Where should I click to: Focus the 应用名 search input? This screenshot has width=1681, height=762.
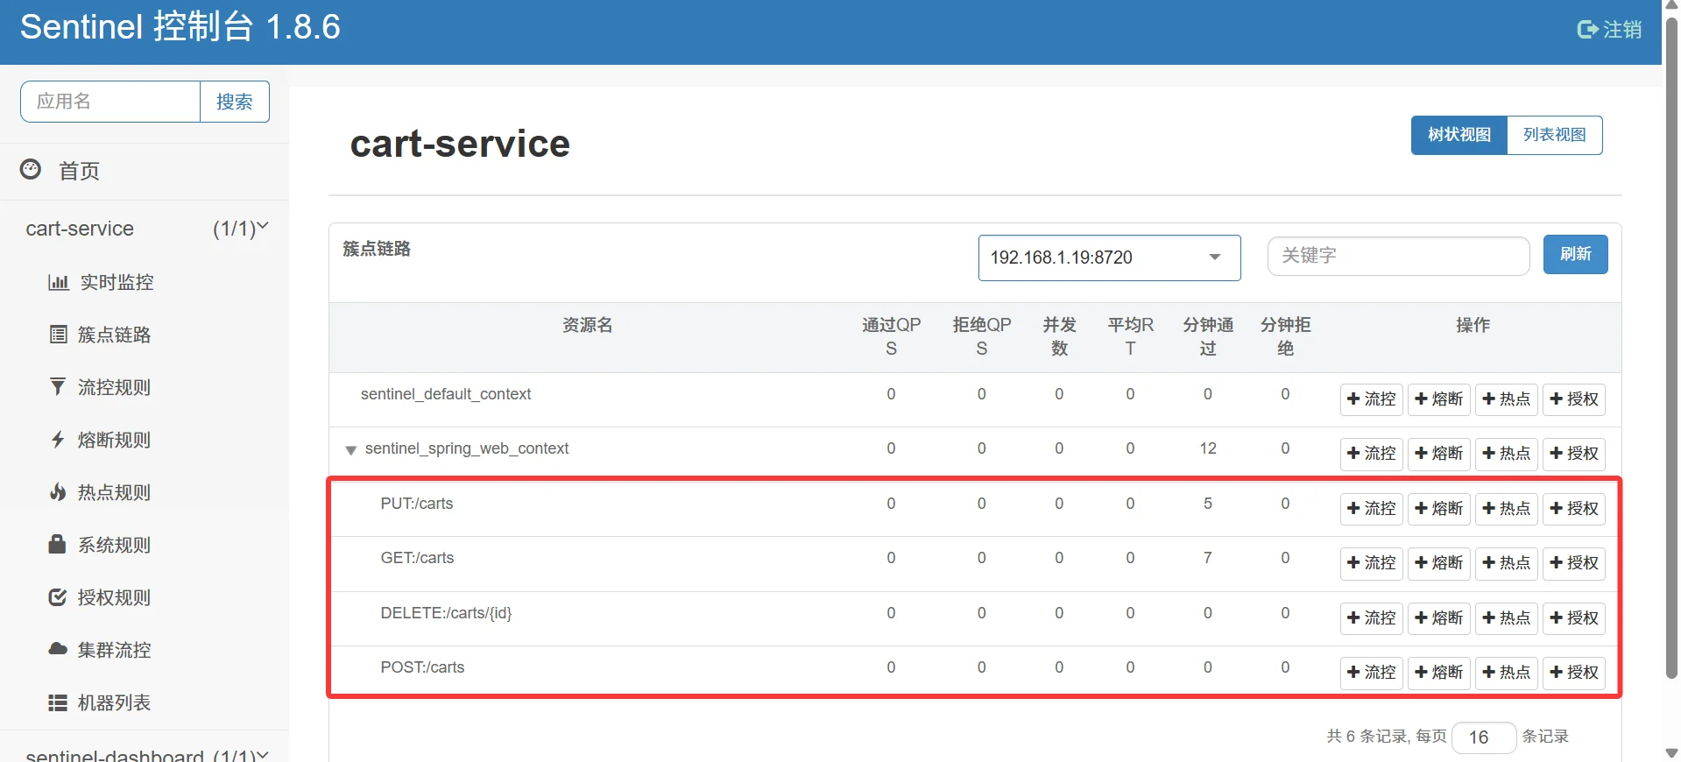pos(110,102)
